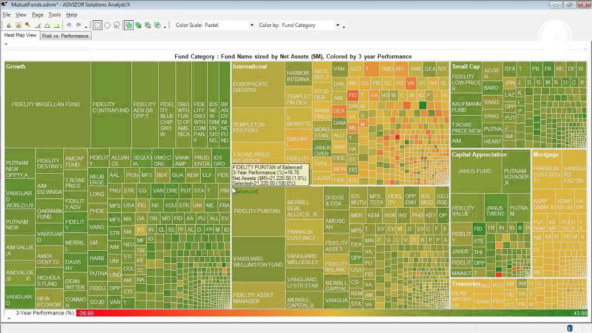592x333 pixels.
Task: Click the Redo arrow icon
Action: pyautogui.click(x=79, y=25)
